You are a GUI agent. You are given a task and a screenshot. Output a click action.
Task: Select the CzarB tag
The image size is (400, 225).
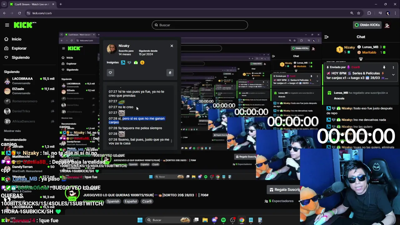[147, 201]
